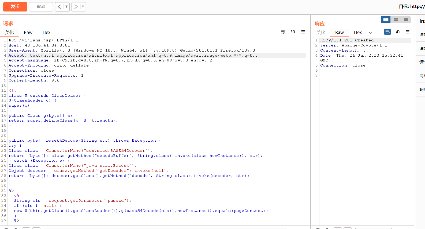Viewport: 425px width, 229px height.
Task: Go back to previous request in history
Action: tap(59, 7)
